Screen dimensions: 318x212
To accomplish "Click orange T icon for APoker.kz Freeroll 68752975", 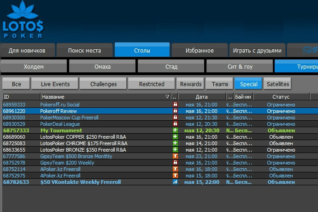I will tap(175, 176).
